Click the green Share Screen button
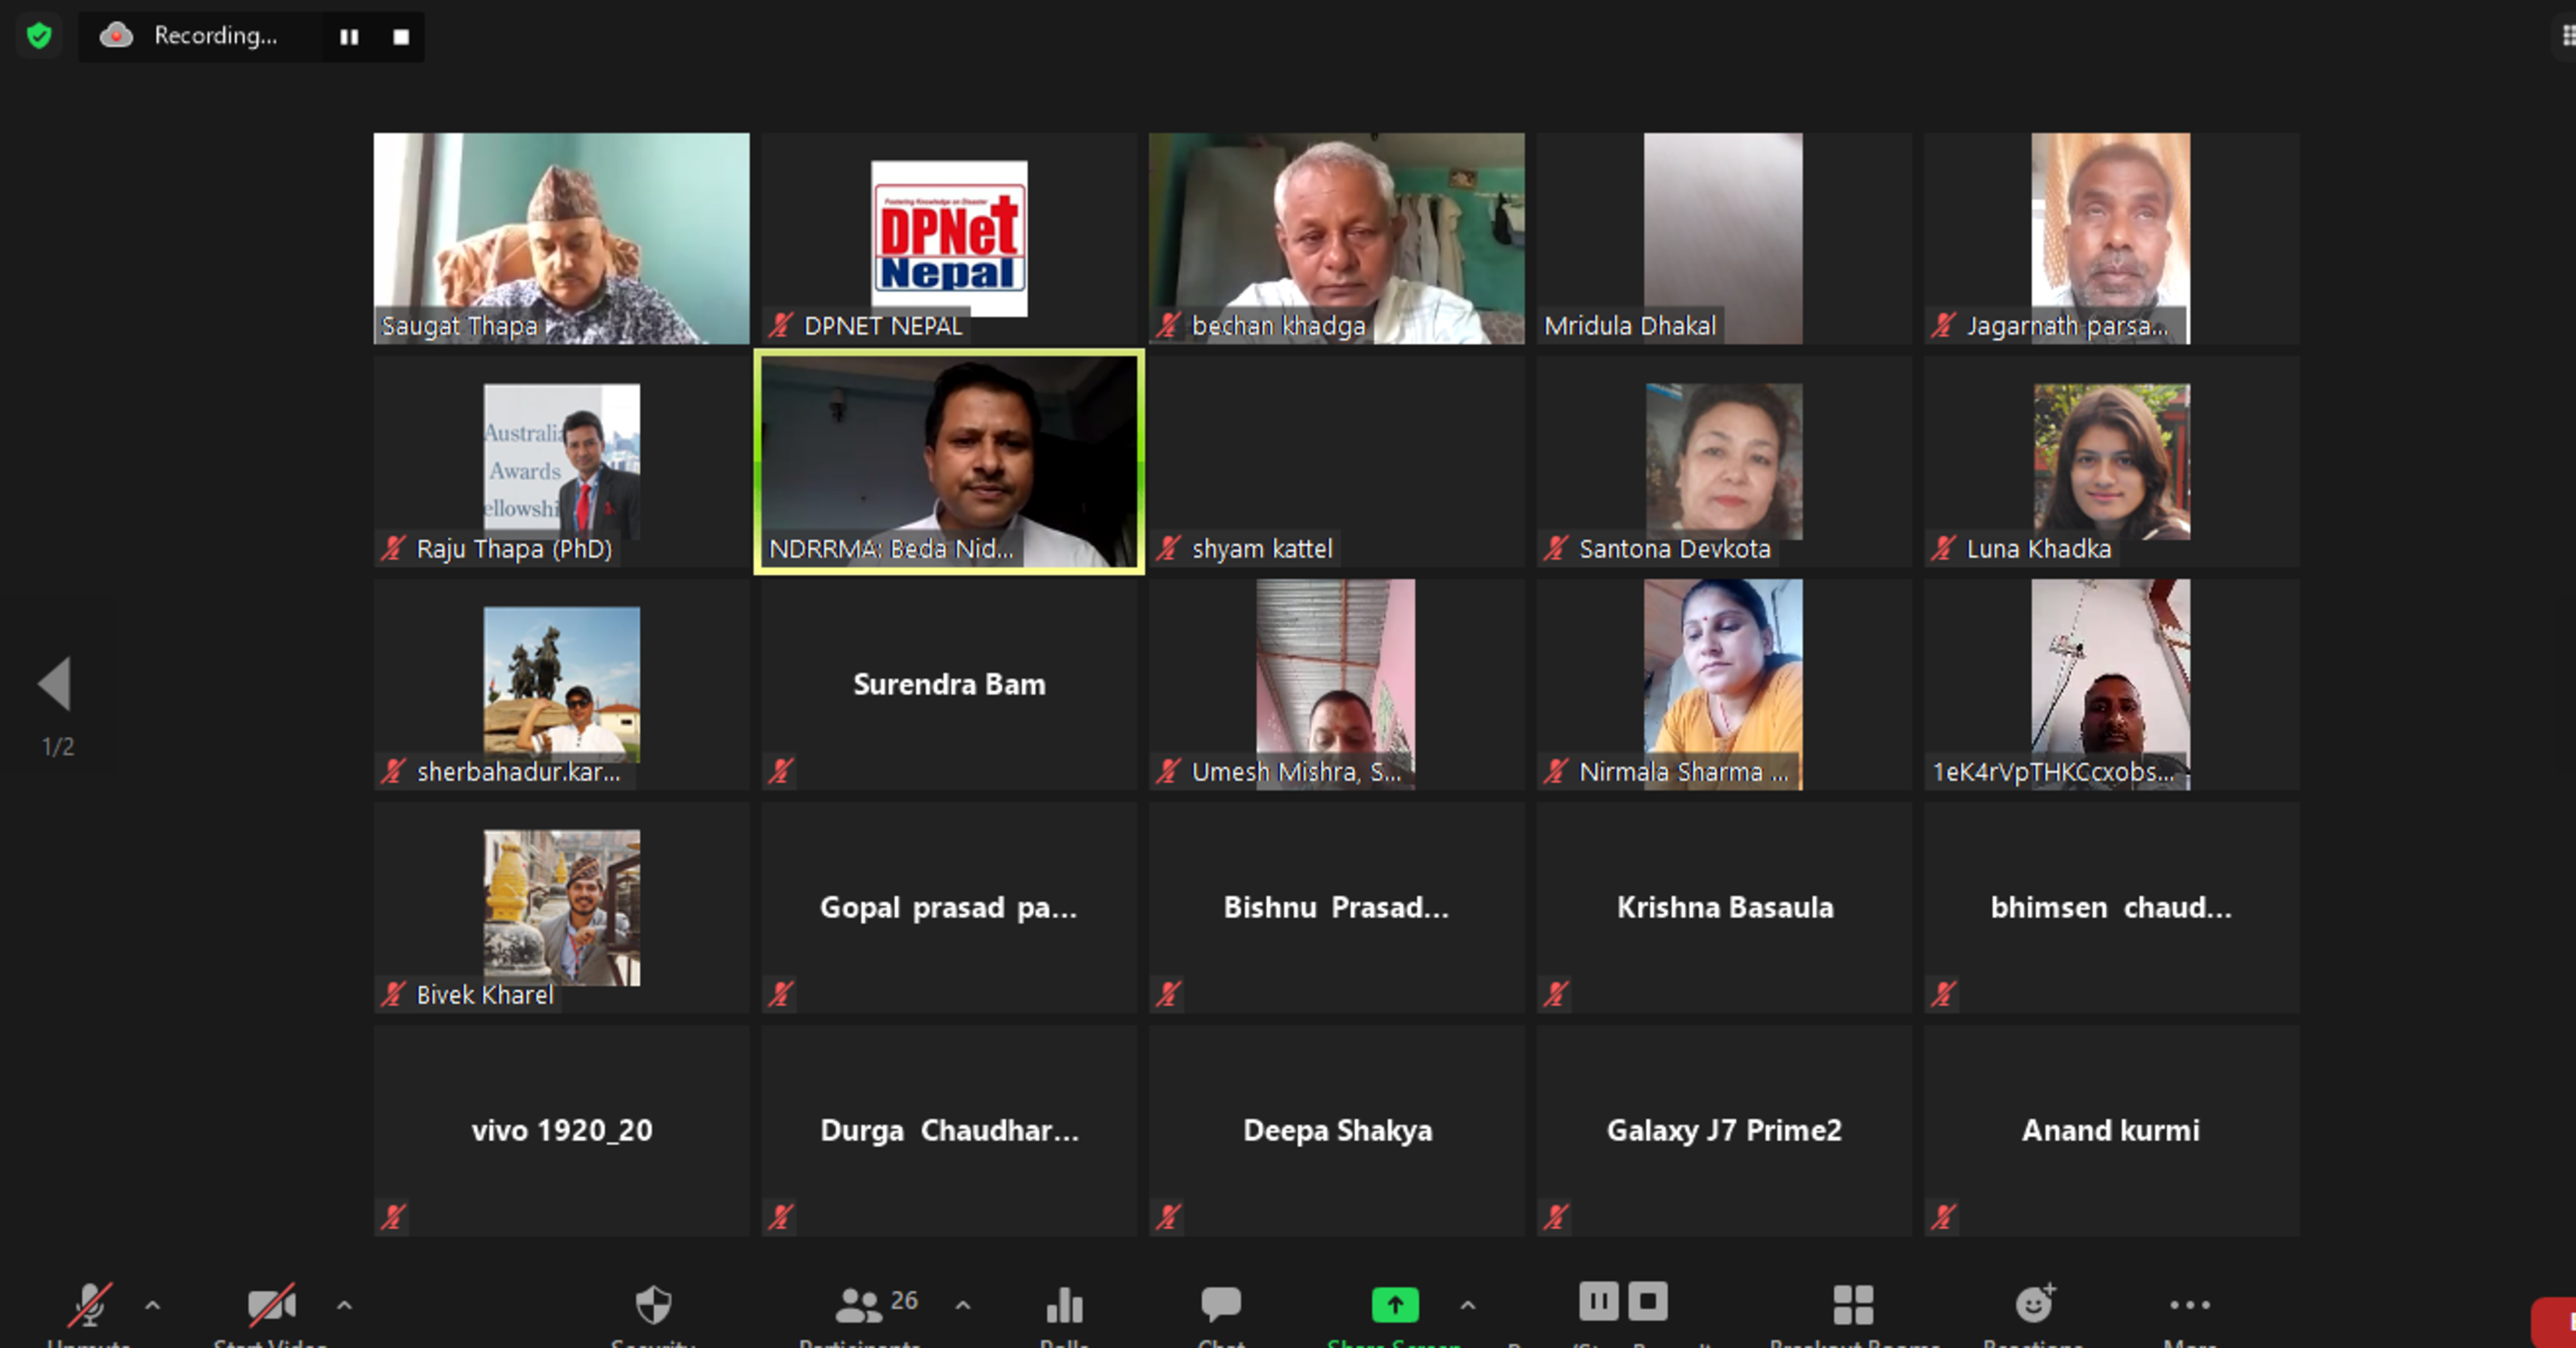Viewport: 2576px width, 1348px height. coord(1394,1305)
